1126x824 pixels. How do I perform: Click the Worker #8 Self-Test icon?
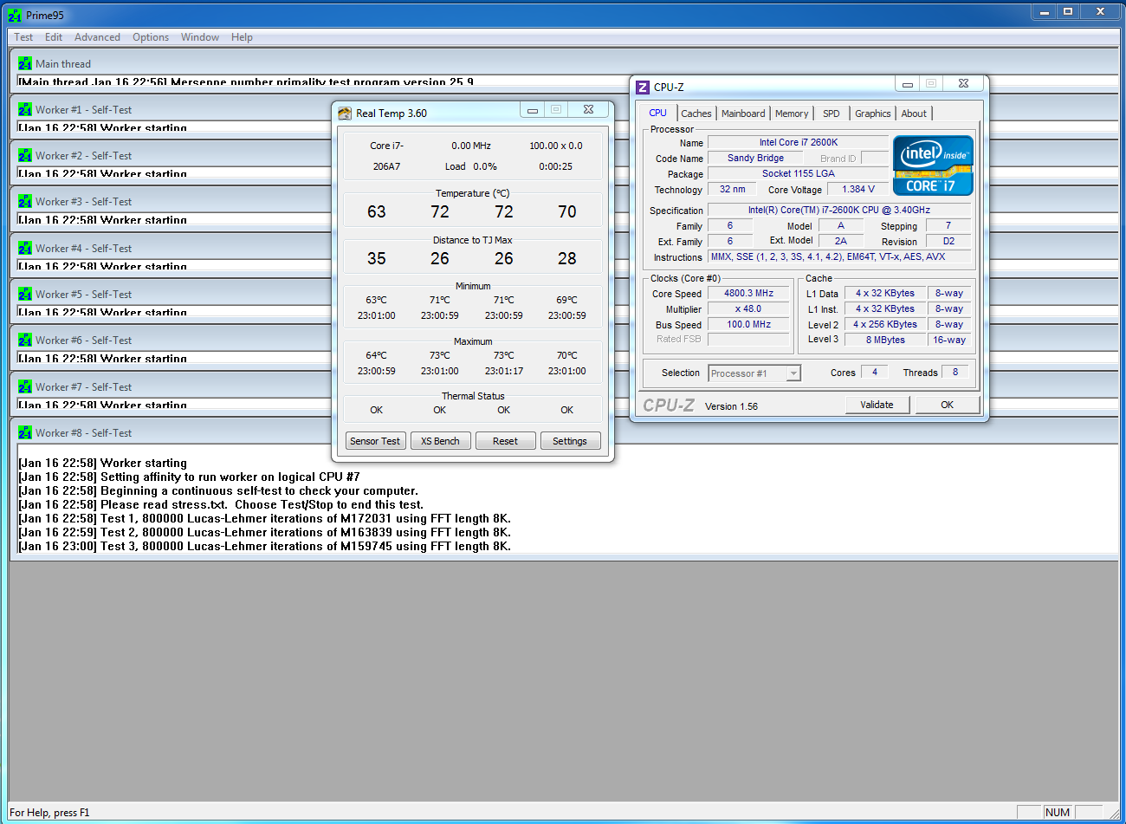[x=25, y=432]
